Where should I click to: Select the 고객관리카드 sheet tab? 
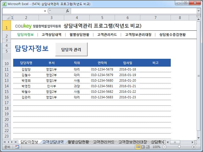coord(104,142)
